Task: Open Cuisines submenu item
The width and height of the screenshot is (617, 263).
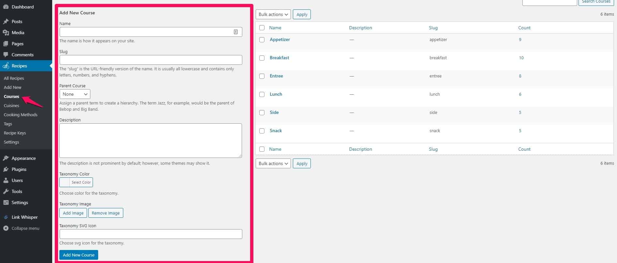Action: click(11, 105)
